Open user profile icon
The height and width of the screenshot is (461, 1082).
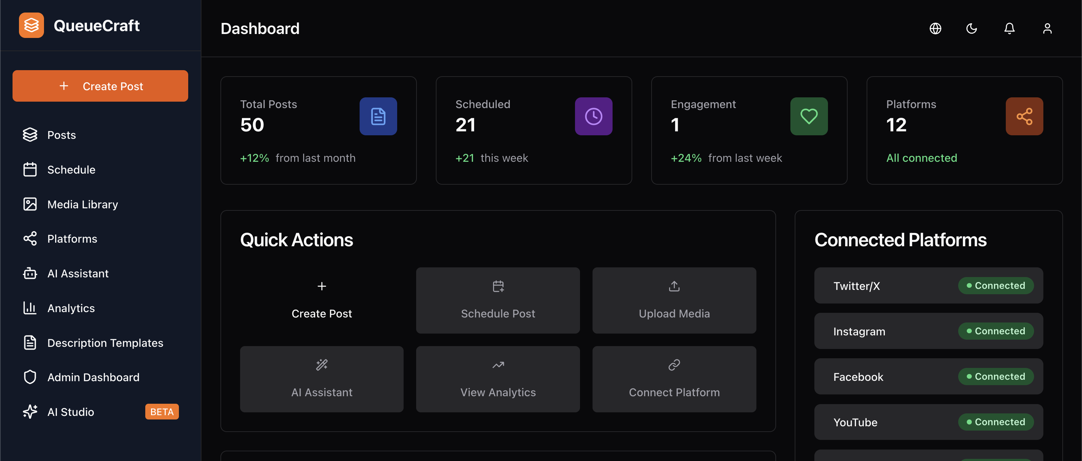pyautogui.click(x=1047, y=28)
